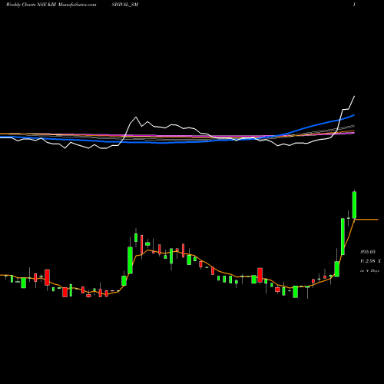This screenshot has height=384, width=384.
Task: Click the 'in 4 Days' label
Action: coord(369,270)
